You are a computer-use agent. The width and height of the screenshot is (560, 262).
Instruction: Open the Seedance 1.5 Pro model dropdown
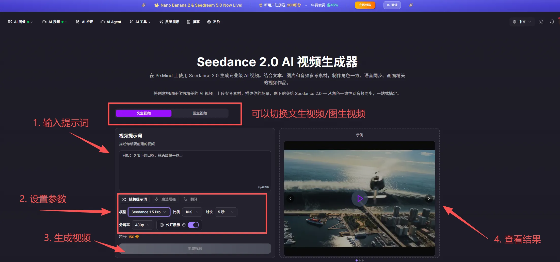pyautogui.click(x=149, y=212)
